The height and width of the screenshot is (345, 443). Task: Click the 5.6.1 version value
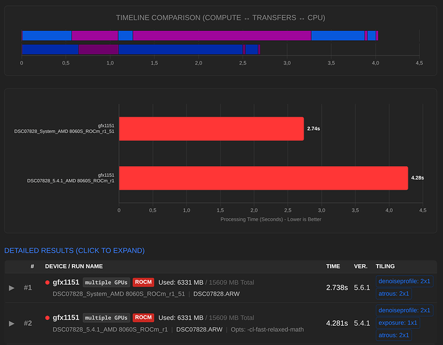click(362, 287)
